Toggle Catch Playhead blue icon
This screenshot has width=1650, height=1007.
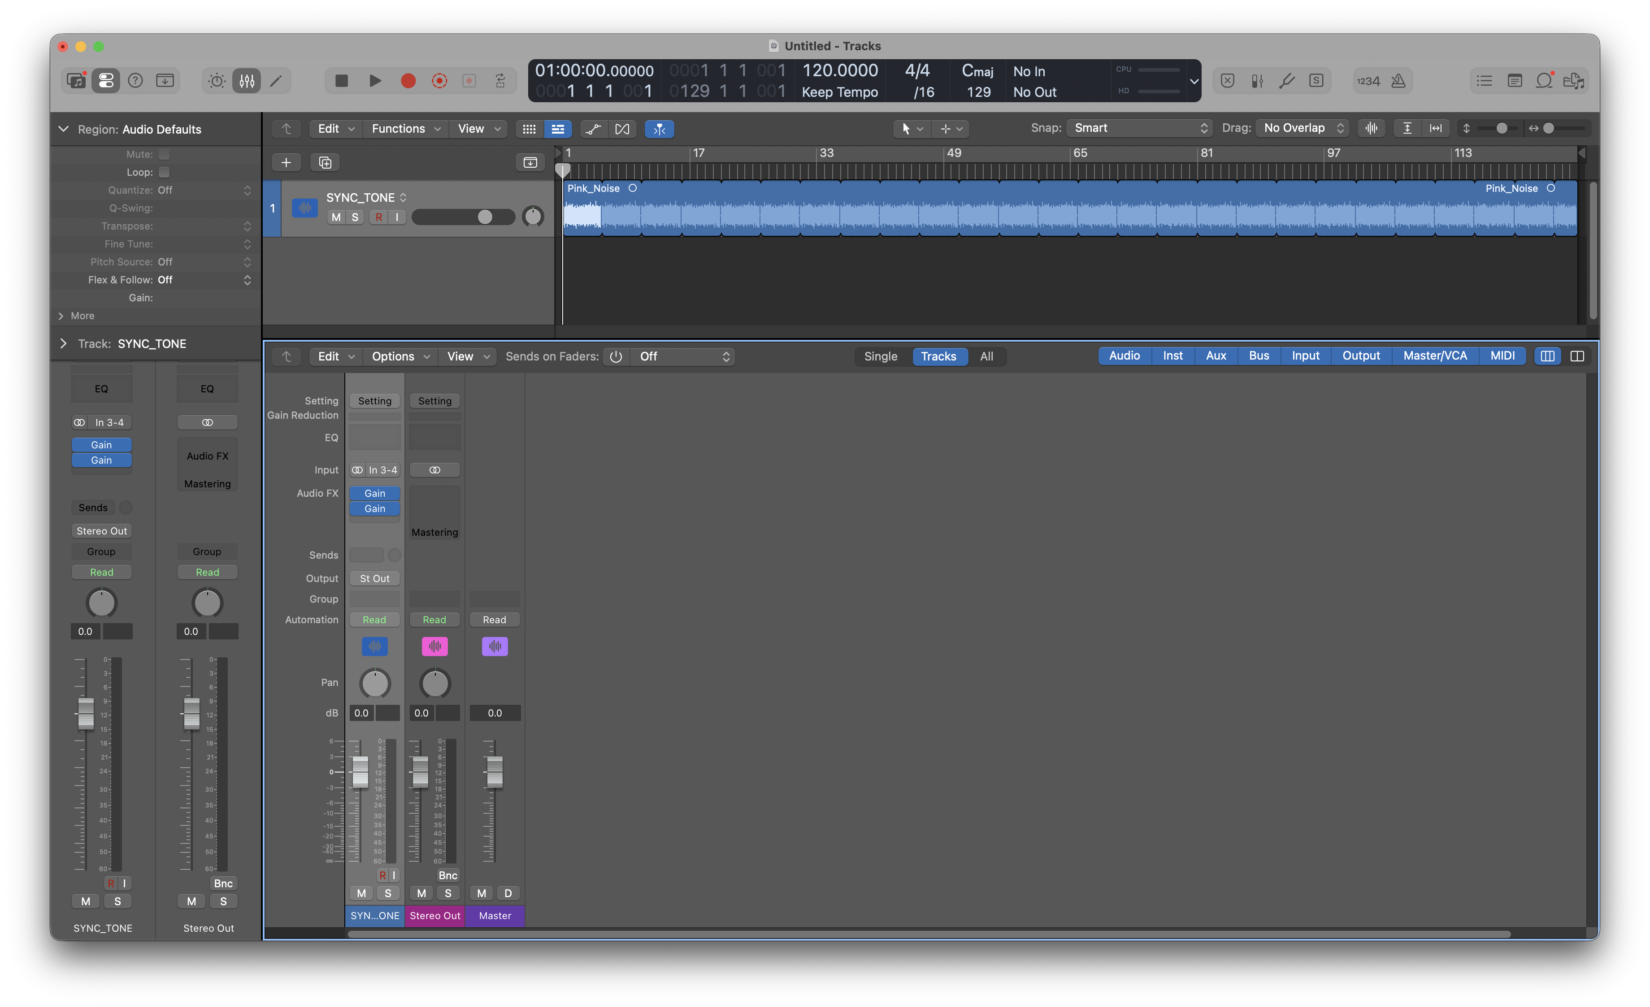[660, 129]
